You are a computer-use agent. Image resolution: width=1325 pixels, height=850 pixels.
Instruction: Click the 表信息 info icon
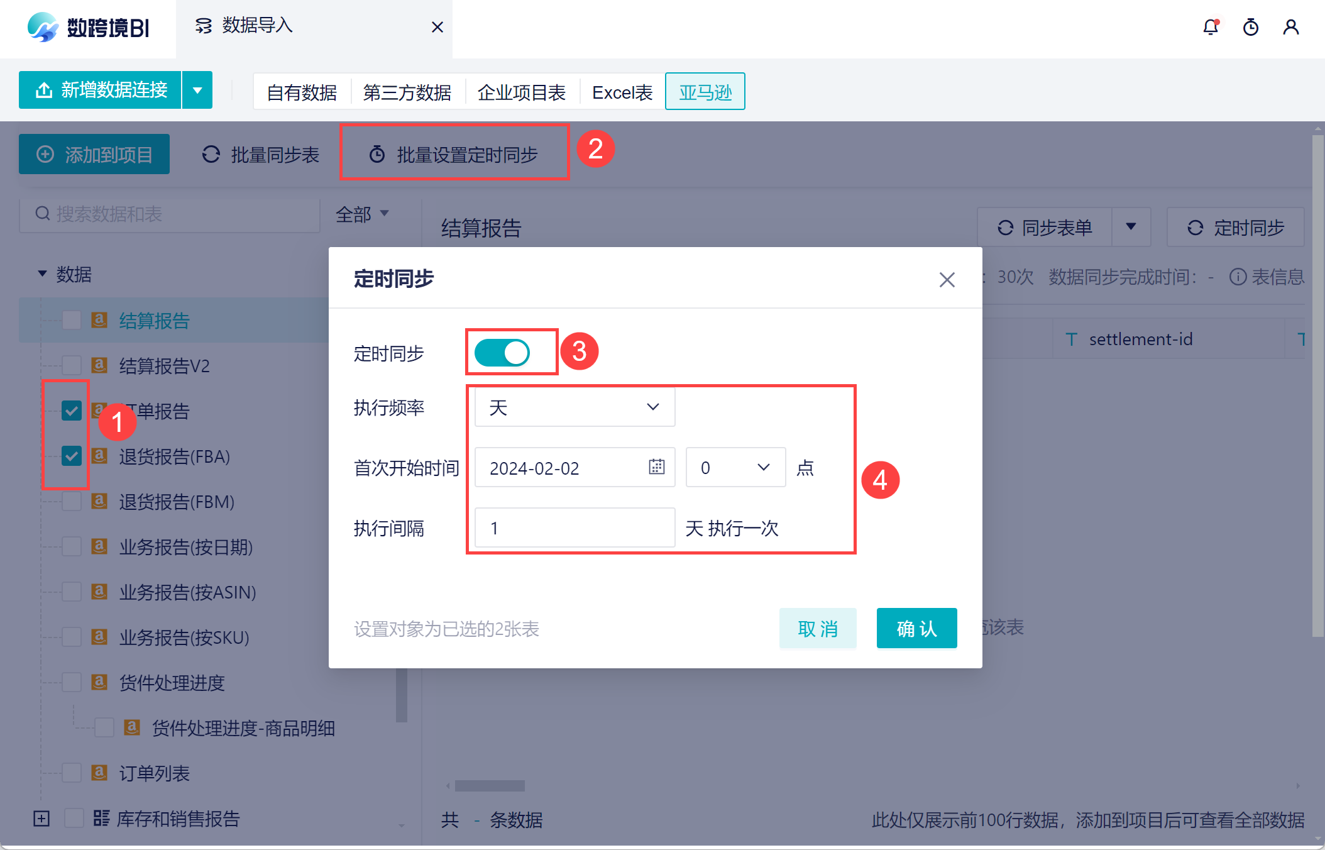(x=1237, y=277)
